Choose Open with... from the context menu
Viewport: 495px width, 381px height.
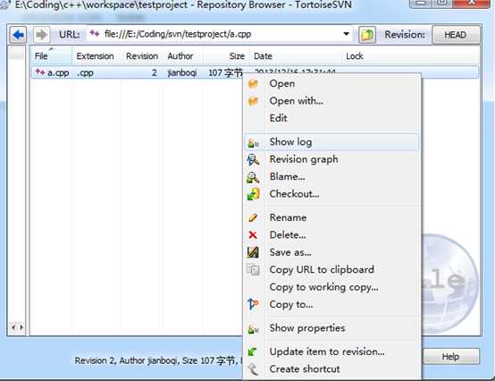[x=331, y=101]
